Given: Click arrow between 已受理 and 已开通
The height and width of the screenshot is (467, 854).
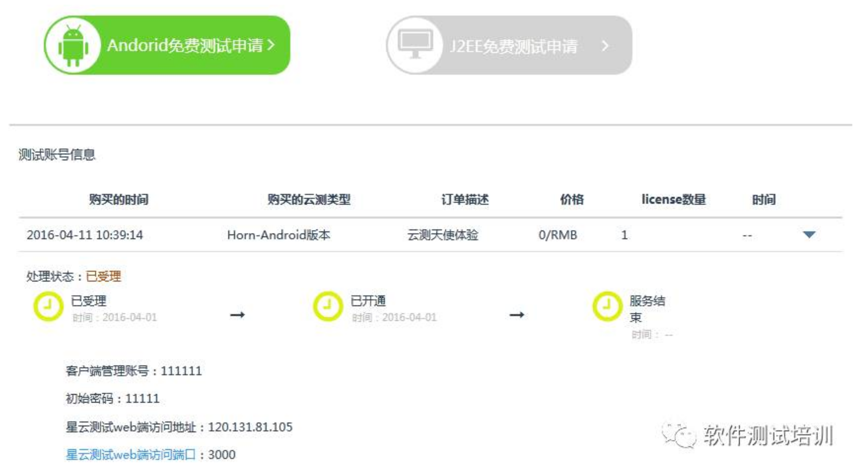Looking at the screenshot, I should pos(237,315).
